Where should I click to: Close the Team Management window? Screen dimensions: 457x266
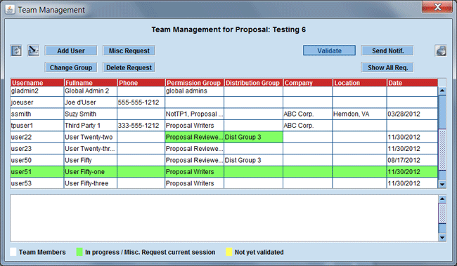point(437,7)
